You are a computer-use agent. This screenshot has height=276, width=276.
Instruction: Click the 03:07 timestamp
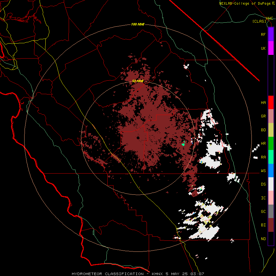[x=198, y=274]
